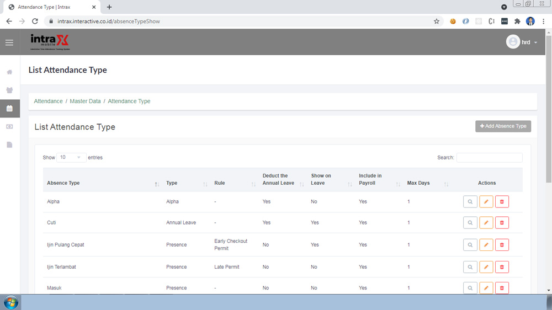Viewport: 552px width, 310px height.
Task: Edit the Cuti absence type
Action: pyautogui.click(x=486, y=223)
